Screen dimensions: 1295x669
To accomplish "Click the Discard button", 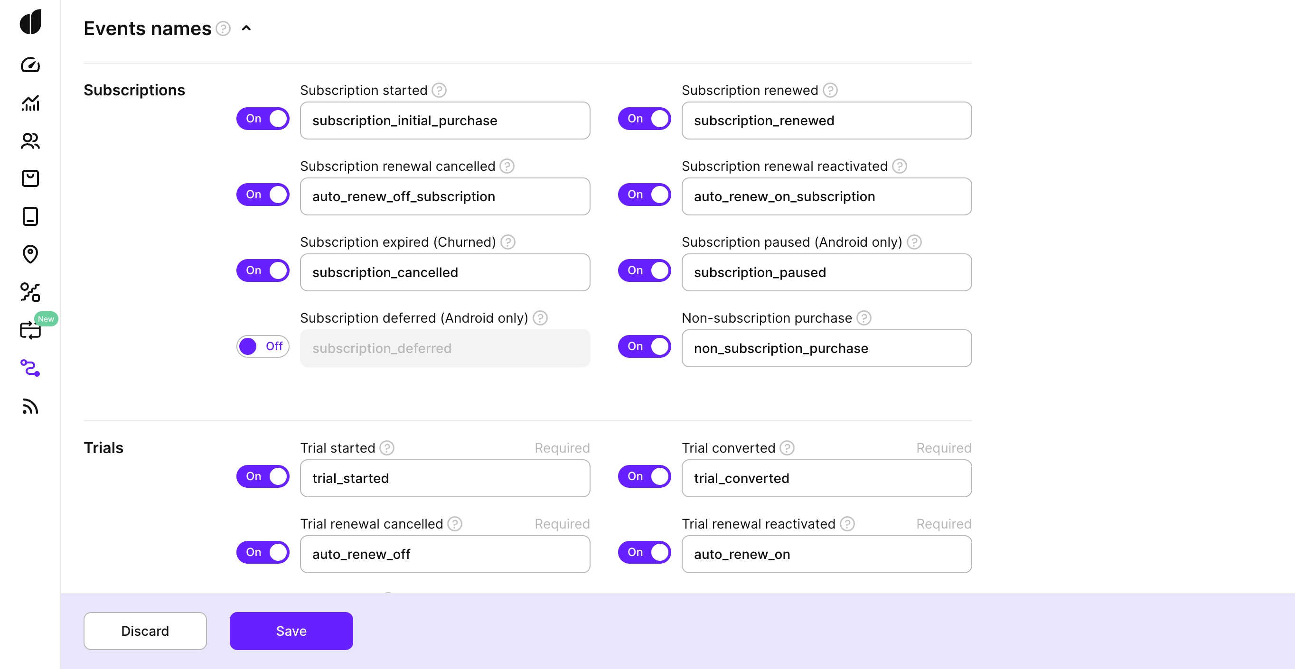I will (x=145, y=631).
